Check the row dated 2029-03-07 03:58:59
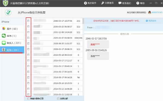163x101 pixels. pos(28,38)
